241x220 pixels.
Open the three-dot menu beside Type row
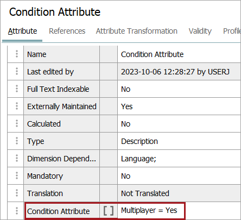pyautogui.click(x=17, y=141)
